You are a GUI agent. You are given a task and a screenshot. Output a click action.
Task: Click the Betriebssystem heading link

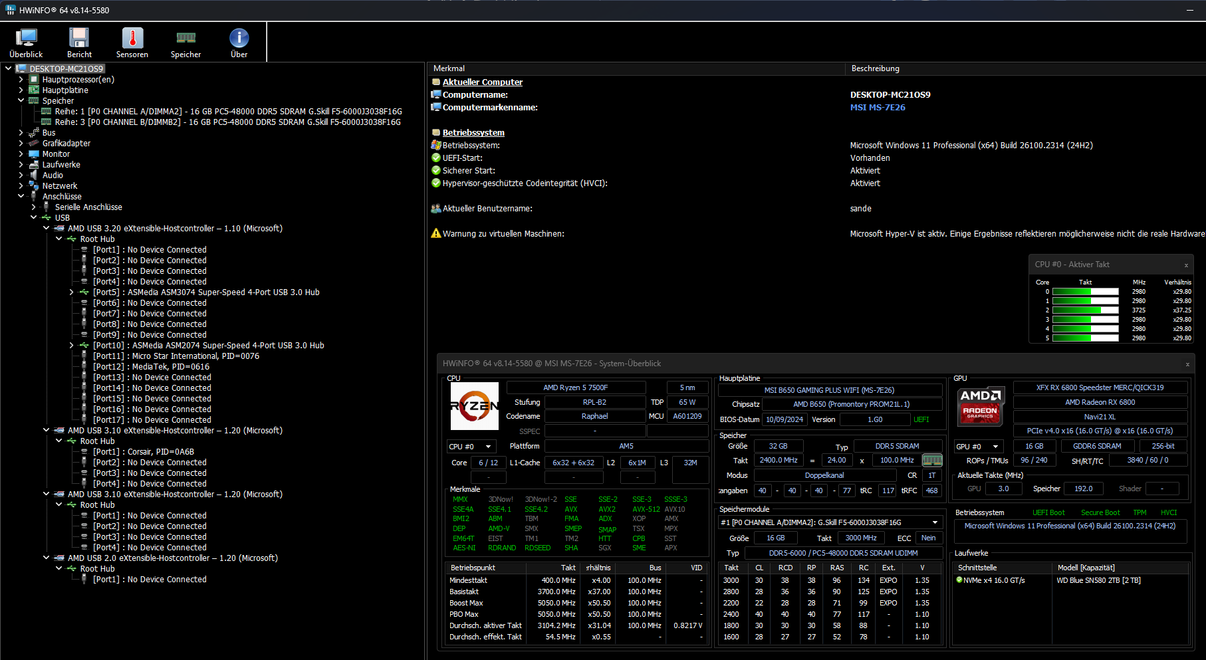(x=473, y=133)
